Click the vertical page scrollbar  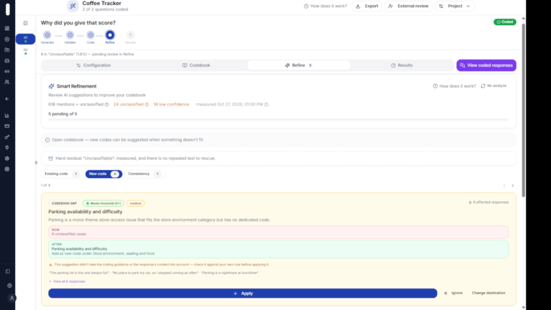pyautogui.click(x=524, y=109)
